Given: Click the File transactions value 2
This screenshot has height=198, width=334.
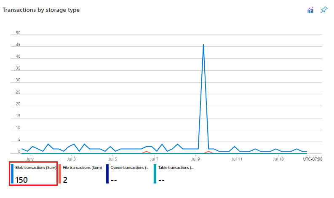Looking at the screenshot, I should [65, 180].
